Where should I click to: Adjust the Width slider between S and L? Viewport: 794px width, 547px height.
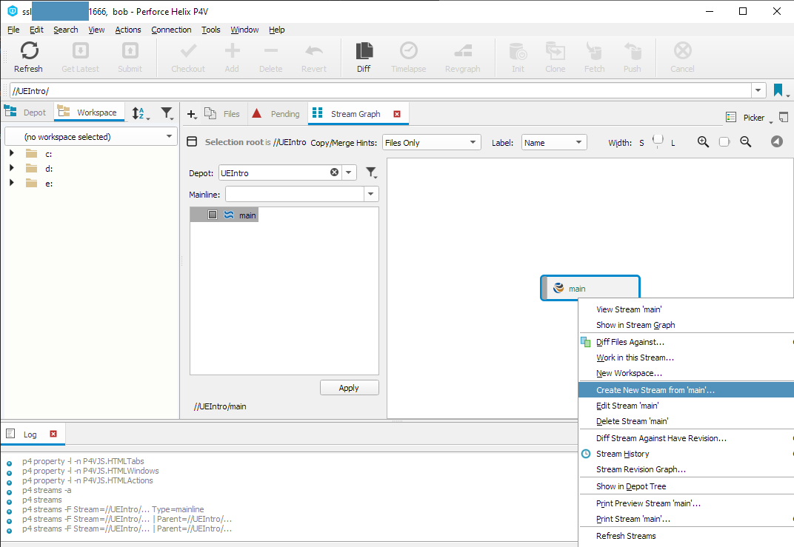pyautogui.click(x=657, y=141)
